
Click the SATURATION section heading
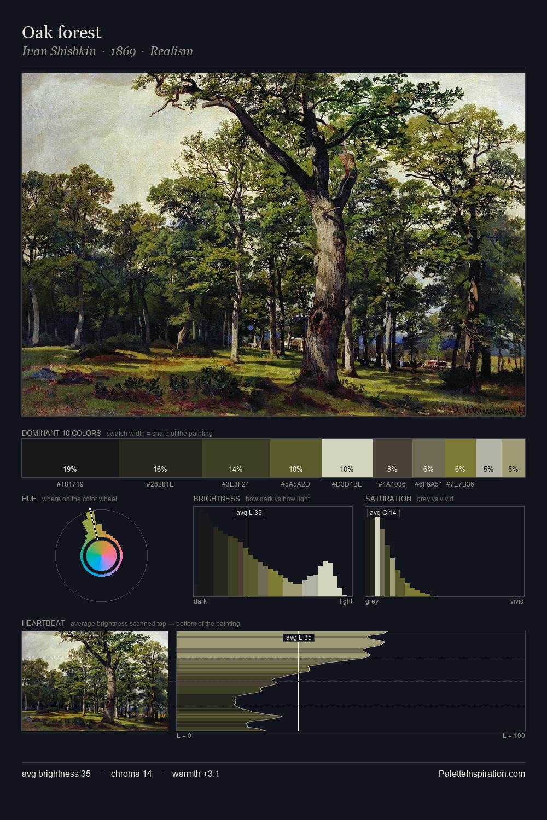pos(388,499)
